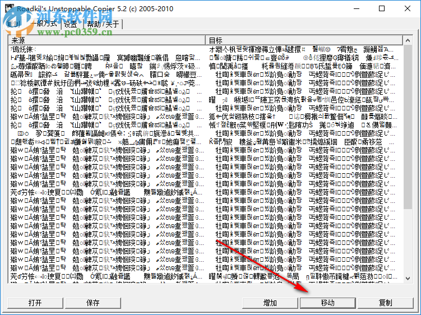Click the 保存 button
Viewport: 421px width, 315px height.
click(x=93, y=303)
